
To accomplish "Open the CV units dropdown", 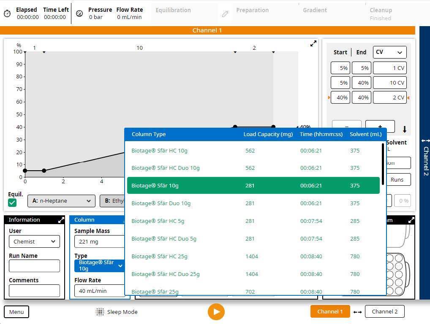I will click(389, 52).
